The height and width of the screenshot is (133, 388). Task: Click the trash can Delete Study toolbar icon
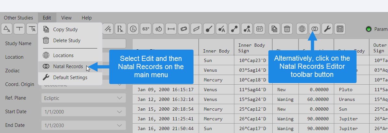[287, 29]
